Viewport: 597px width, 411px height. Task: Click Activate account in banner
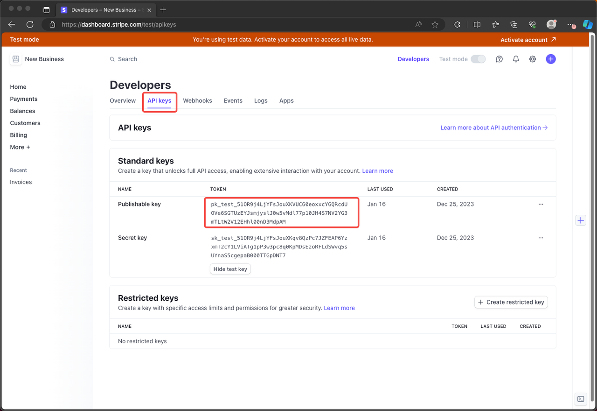tap(528, 40)
